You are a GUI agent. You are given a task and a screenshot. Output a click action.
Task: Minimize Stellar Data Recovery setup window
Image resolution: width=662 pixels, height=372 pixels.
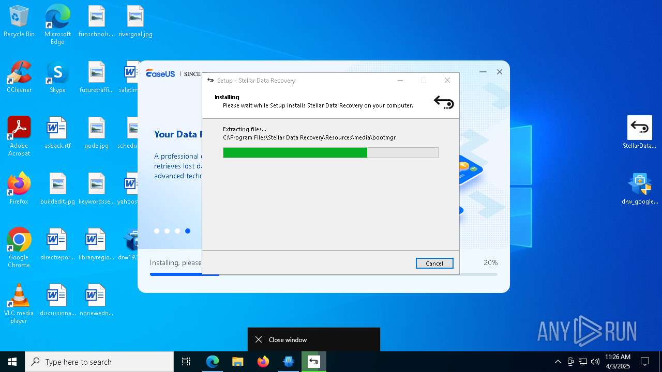tap(400, 80)
